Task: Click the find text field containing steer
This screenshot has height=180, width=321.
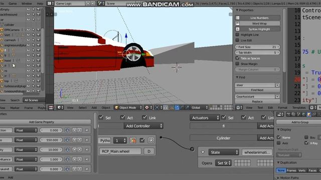Action: (255, 85)
